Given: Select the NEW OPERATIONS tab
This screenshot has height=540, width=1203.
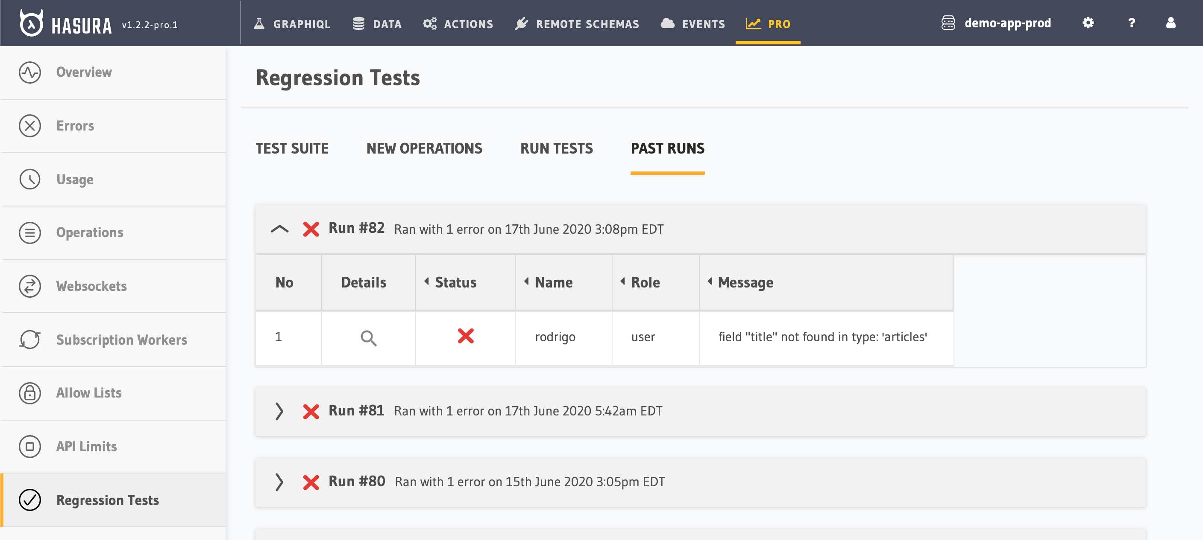Looking at the screenshot, I should (424, 148).
